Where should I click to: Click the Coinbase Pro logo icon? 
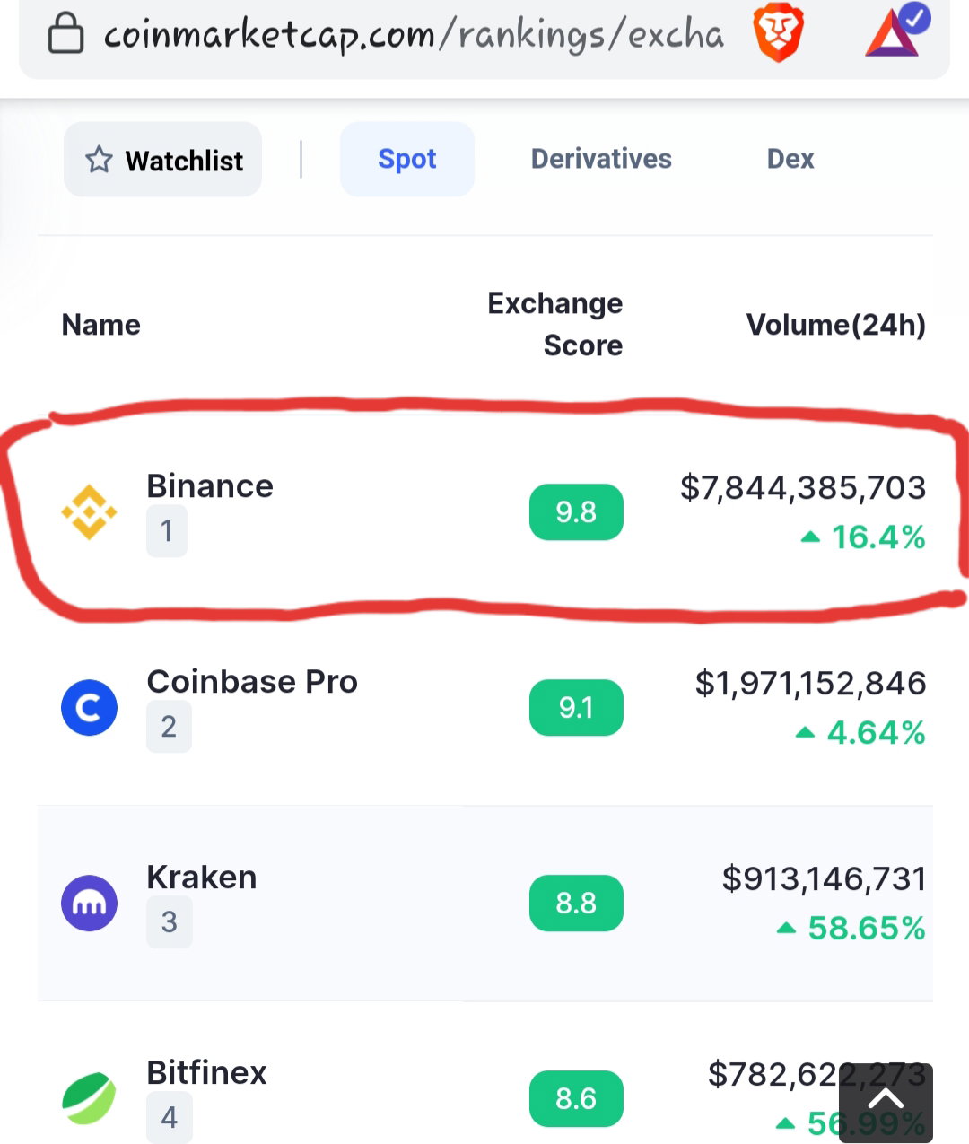click(89, 708)
